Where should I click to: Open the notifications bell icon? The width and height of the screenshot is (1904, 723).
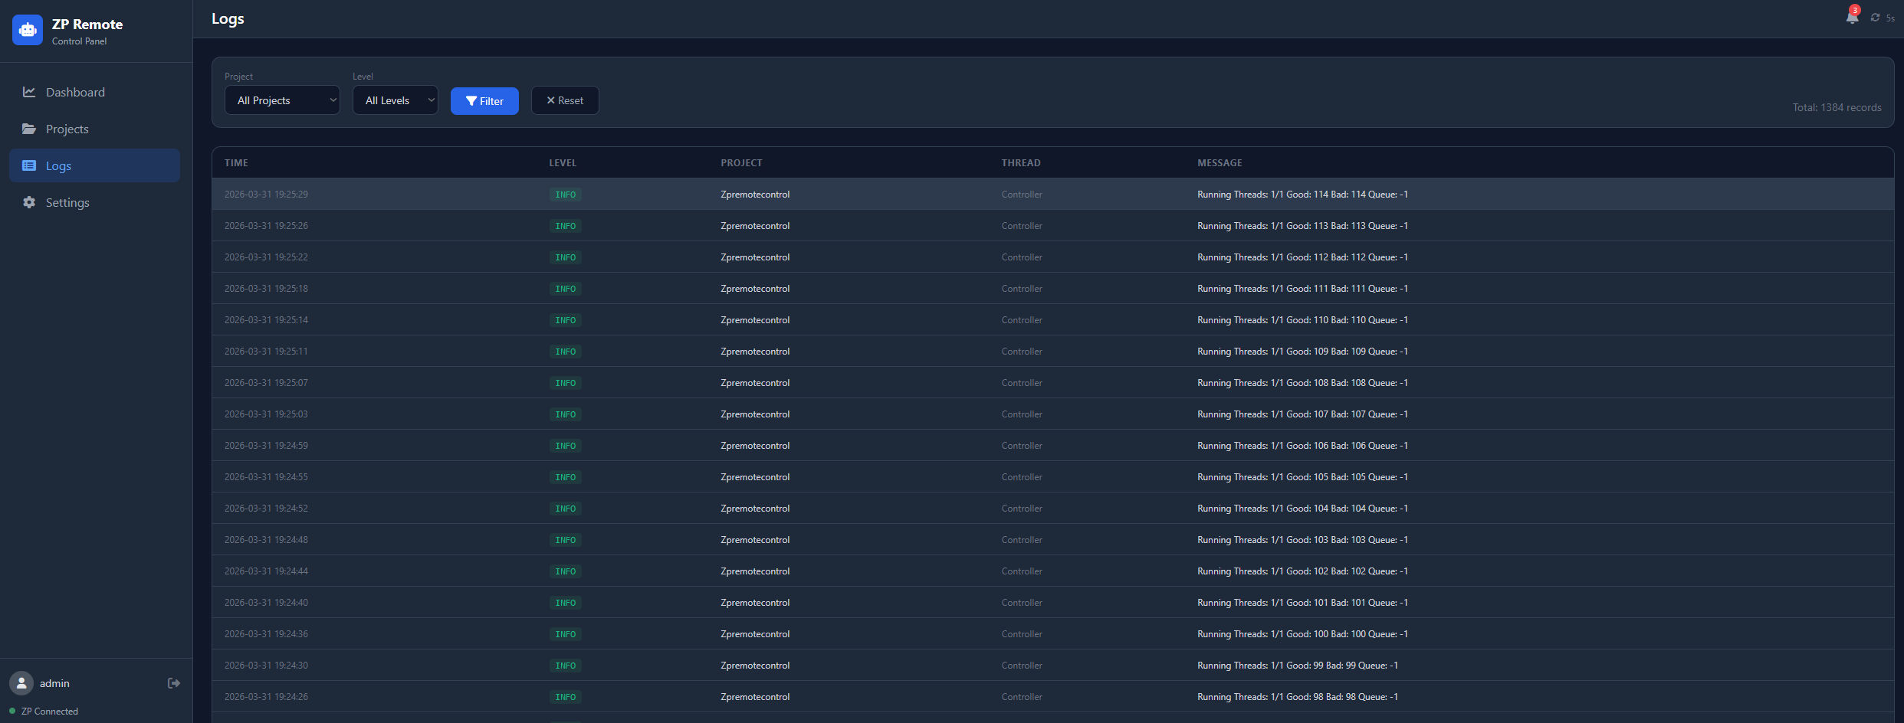[x=1852, y=18]
